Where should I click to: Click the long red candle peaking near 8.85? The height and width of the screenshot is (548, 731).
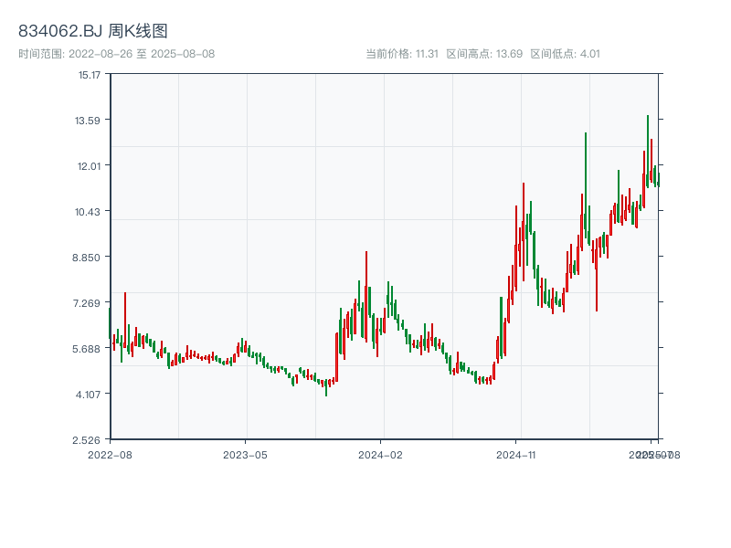coord(366,296)
